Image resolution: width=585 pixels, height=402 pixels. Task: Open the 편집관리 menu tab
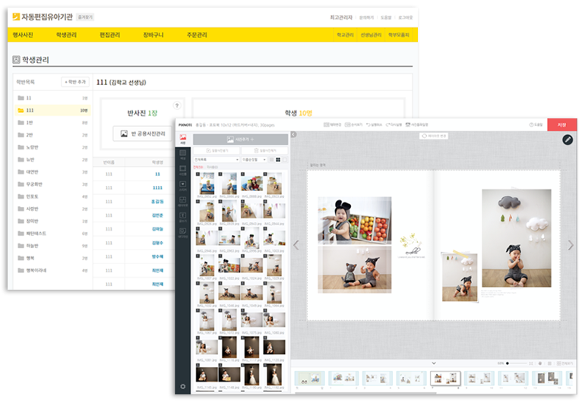click(x=110, y=35)
